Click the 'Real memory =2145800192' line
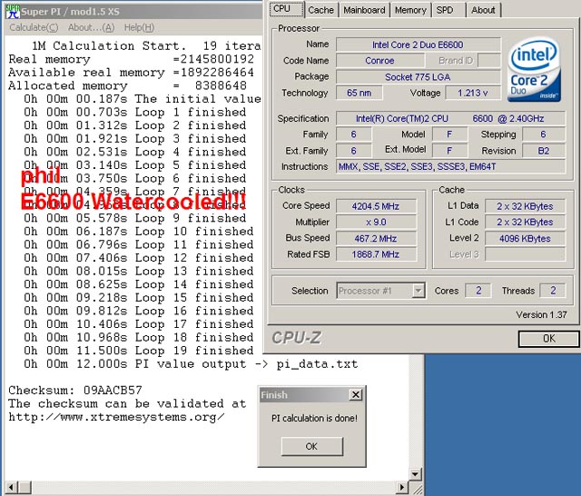The width and height of the screenshot is (581, 496). (x=131, y=59)
